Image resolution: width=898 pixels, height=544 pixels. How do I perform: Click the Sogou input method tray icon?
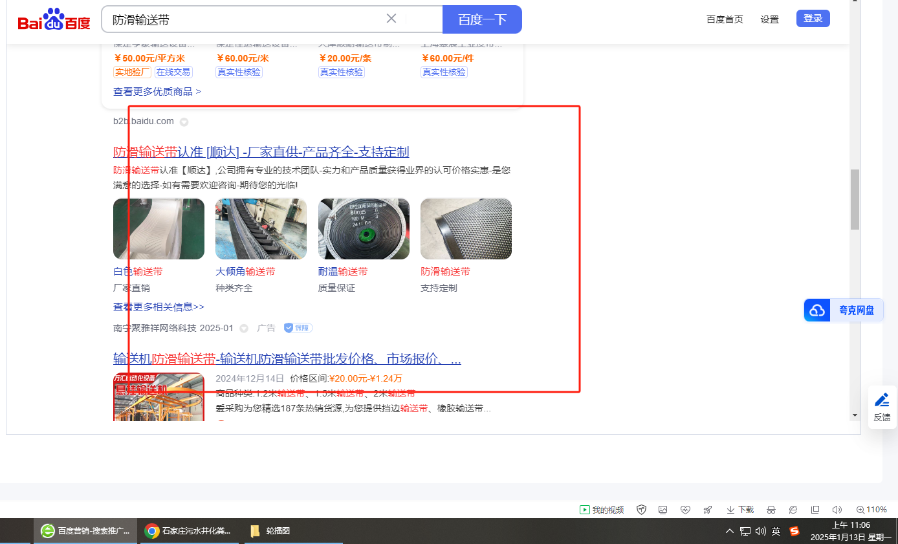[x=794, y=531]
